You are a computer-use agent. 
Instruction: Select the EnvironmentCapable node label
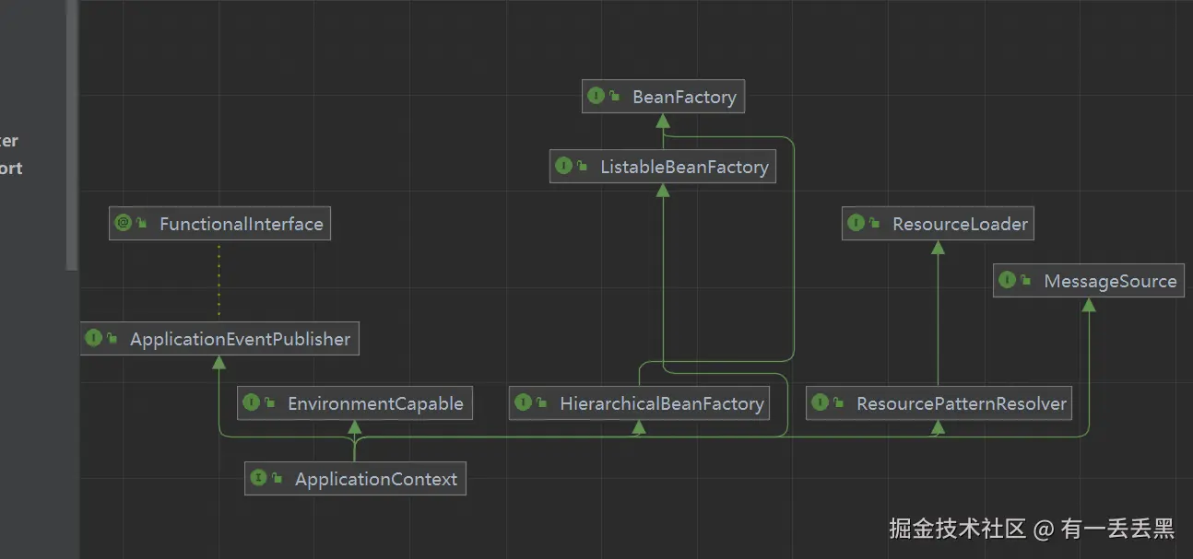click(375, 403)
